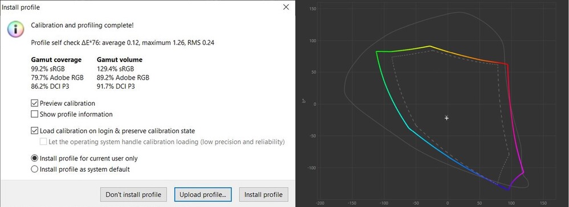Select Install profile as system default

34,169
